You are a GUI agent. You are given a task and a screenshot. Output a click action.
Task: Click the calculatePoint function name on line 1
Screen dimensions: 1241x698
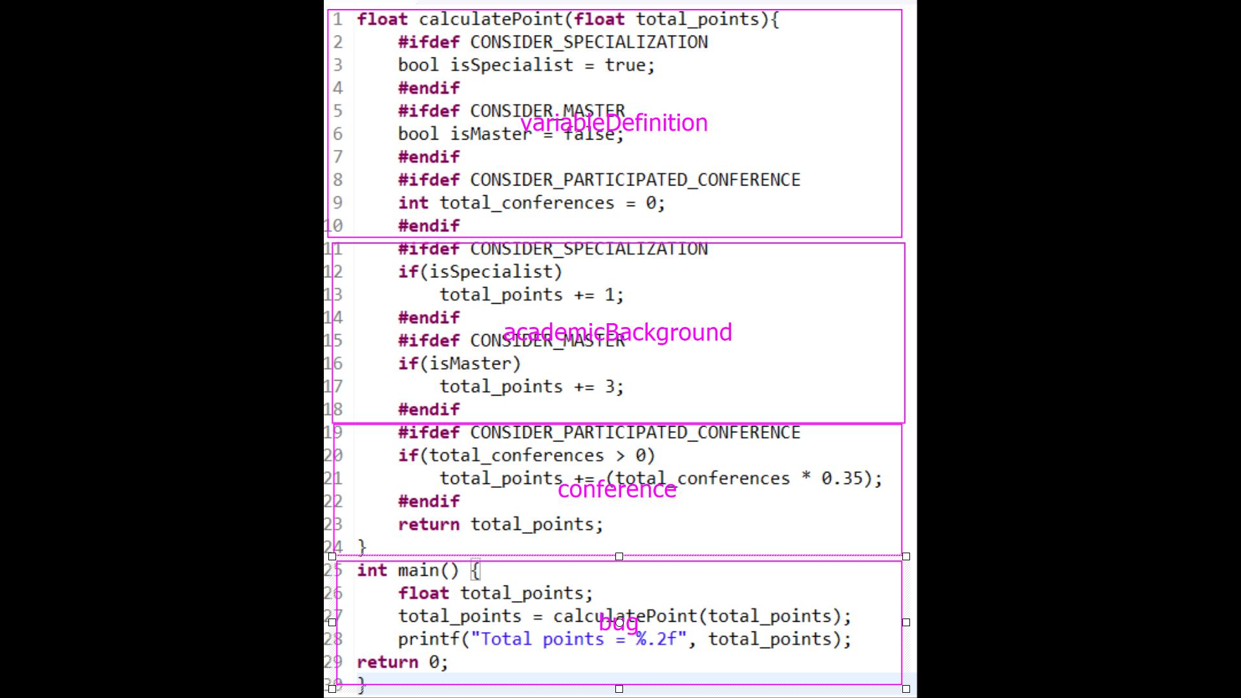point(491,19)
